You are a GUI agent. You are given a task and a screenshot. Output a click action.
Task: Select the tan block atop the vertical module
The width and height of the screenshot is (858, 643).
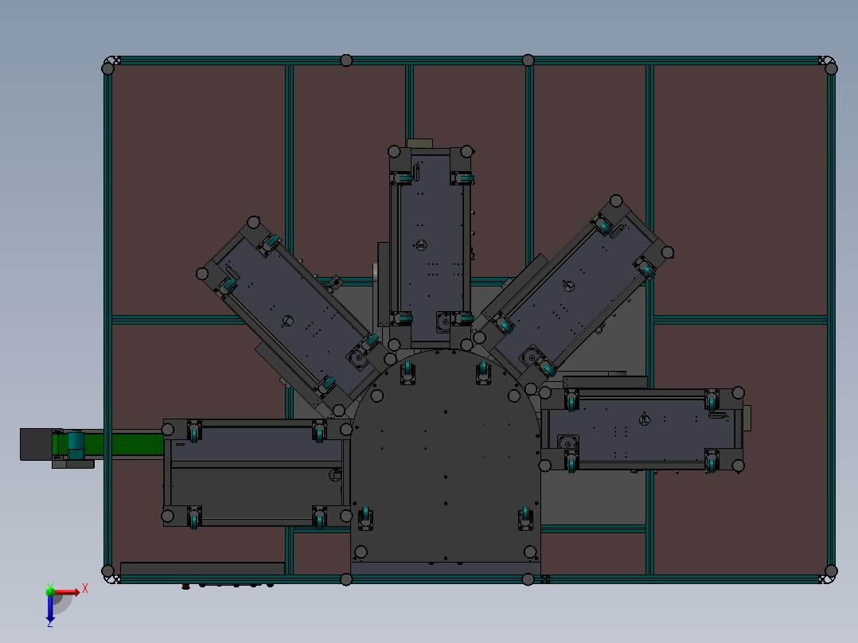click(x=419, y=143)
